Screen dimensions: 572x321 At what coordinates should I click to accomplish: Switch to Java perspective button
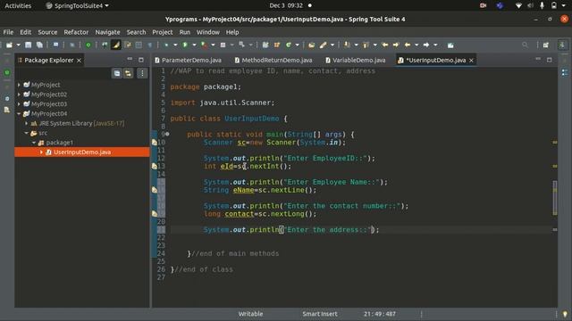click(562, 45)
